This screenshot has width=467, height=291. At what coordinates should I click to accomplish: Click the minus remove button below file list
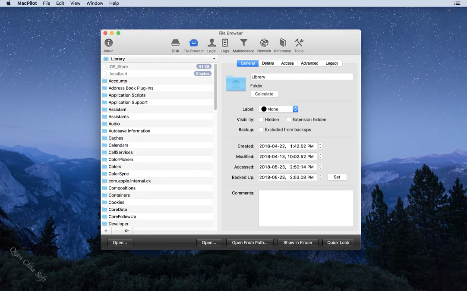click(x=117, y=231)
